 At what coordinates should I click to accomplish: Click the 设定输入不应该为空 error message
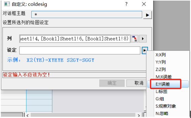pos(26,75)
